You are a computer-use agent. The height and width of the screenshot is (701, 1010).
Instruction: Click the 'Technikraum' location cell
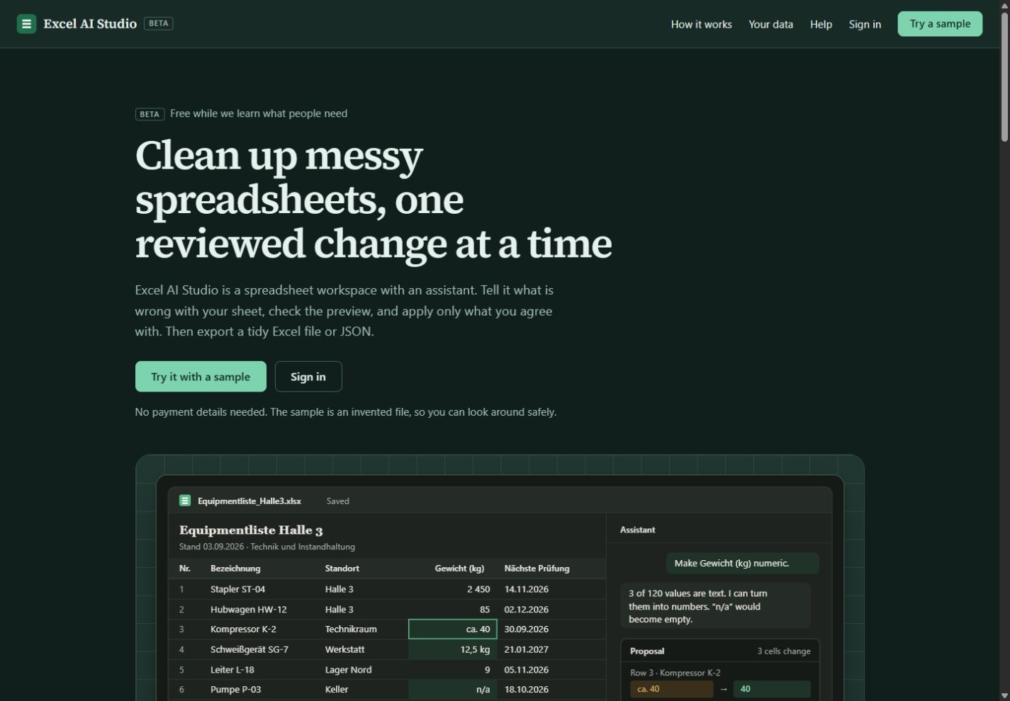coord(351,629)
